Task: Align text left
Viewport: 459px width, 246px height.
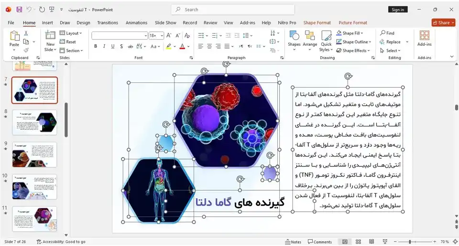Action: (200, 46)
